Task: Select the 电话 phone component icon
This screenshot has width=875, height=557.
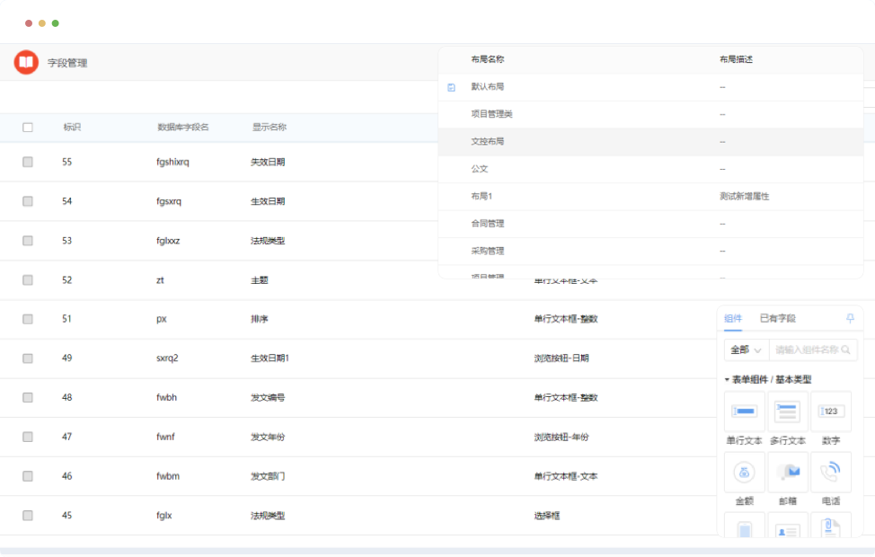Action: 831,472
